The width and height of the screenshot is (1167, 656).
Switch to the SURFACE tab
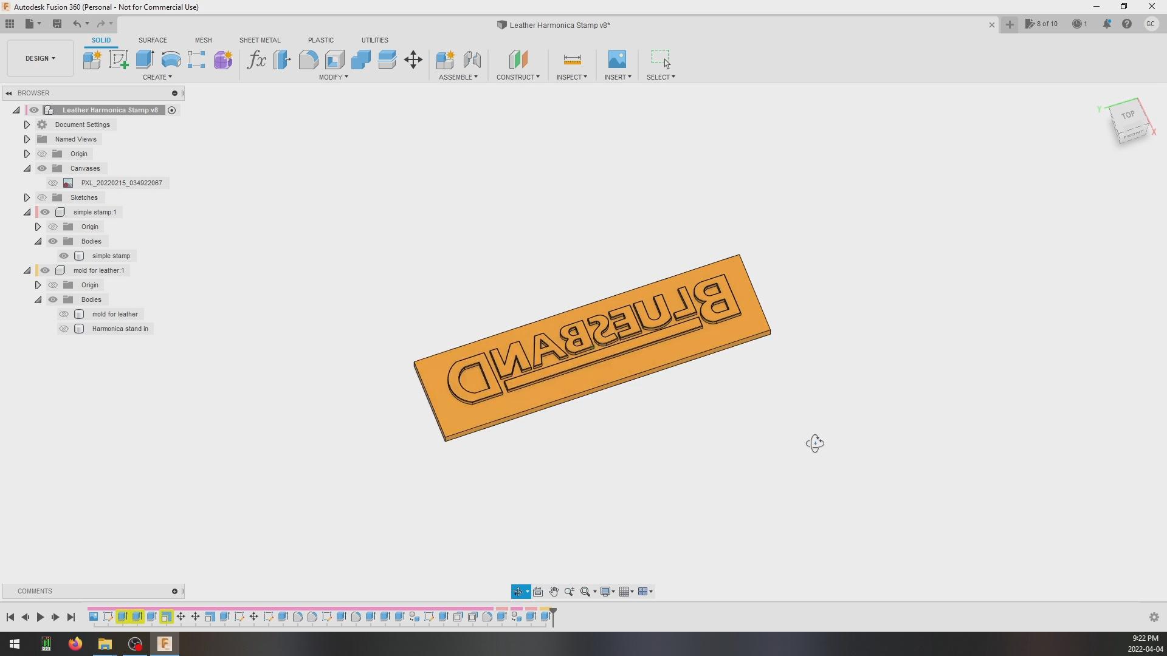[153, 40]
